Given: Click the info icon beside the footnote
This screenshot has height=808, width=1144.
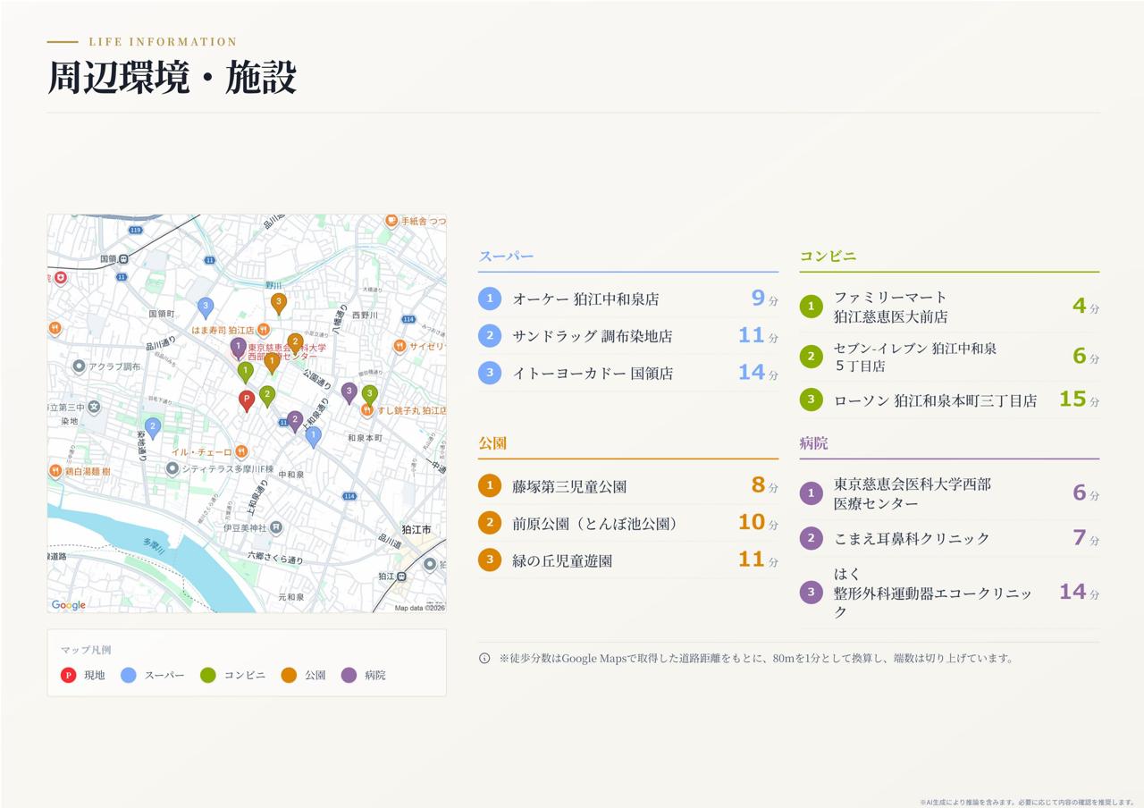Looking at the screenshot, I should (484, 659).
